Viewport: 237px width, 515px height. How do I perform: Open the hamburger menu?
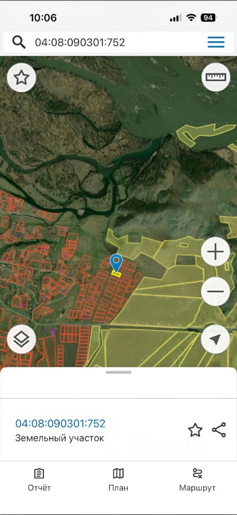pos(216,42)
